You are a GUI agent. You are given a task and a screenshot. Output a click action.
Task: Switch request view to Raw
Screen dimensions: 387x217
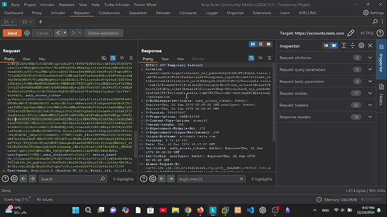point(27,59)
